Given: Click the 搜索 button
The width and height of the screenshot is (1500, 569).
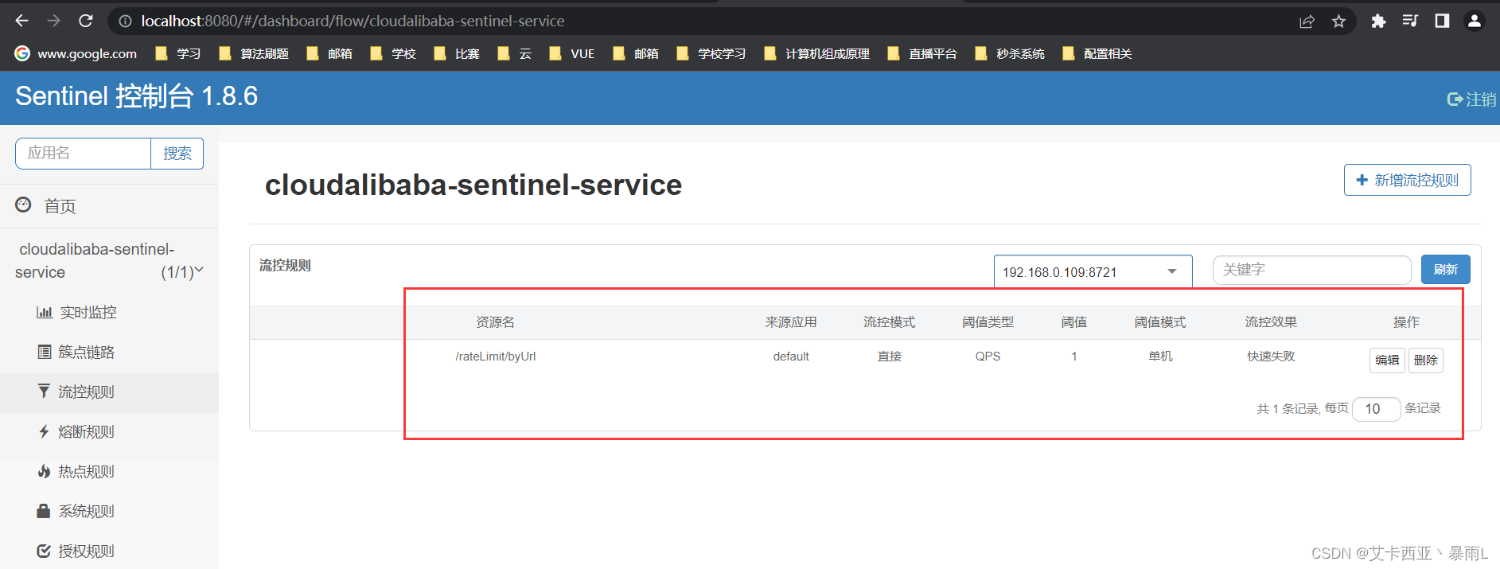Looking at the screenshot, I should 177,154.
